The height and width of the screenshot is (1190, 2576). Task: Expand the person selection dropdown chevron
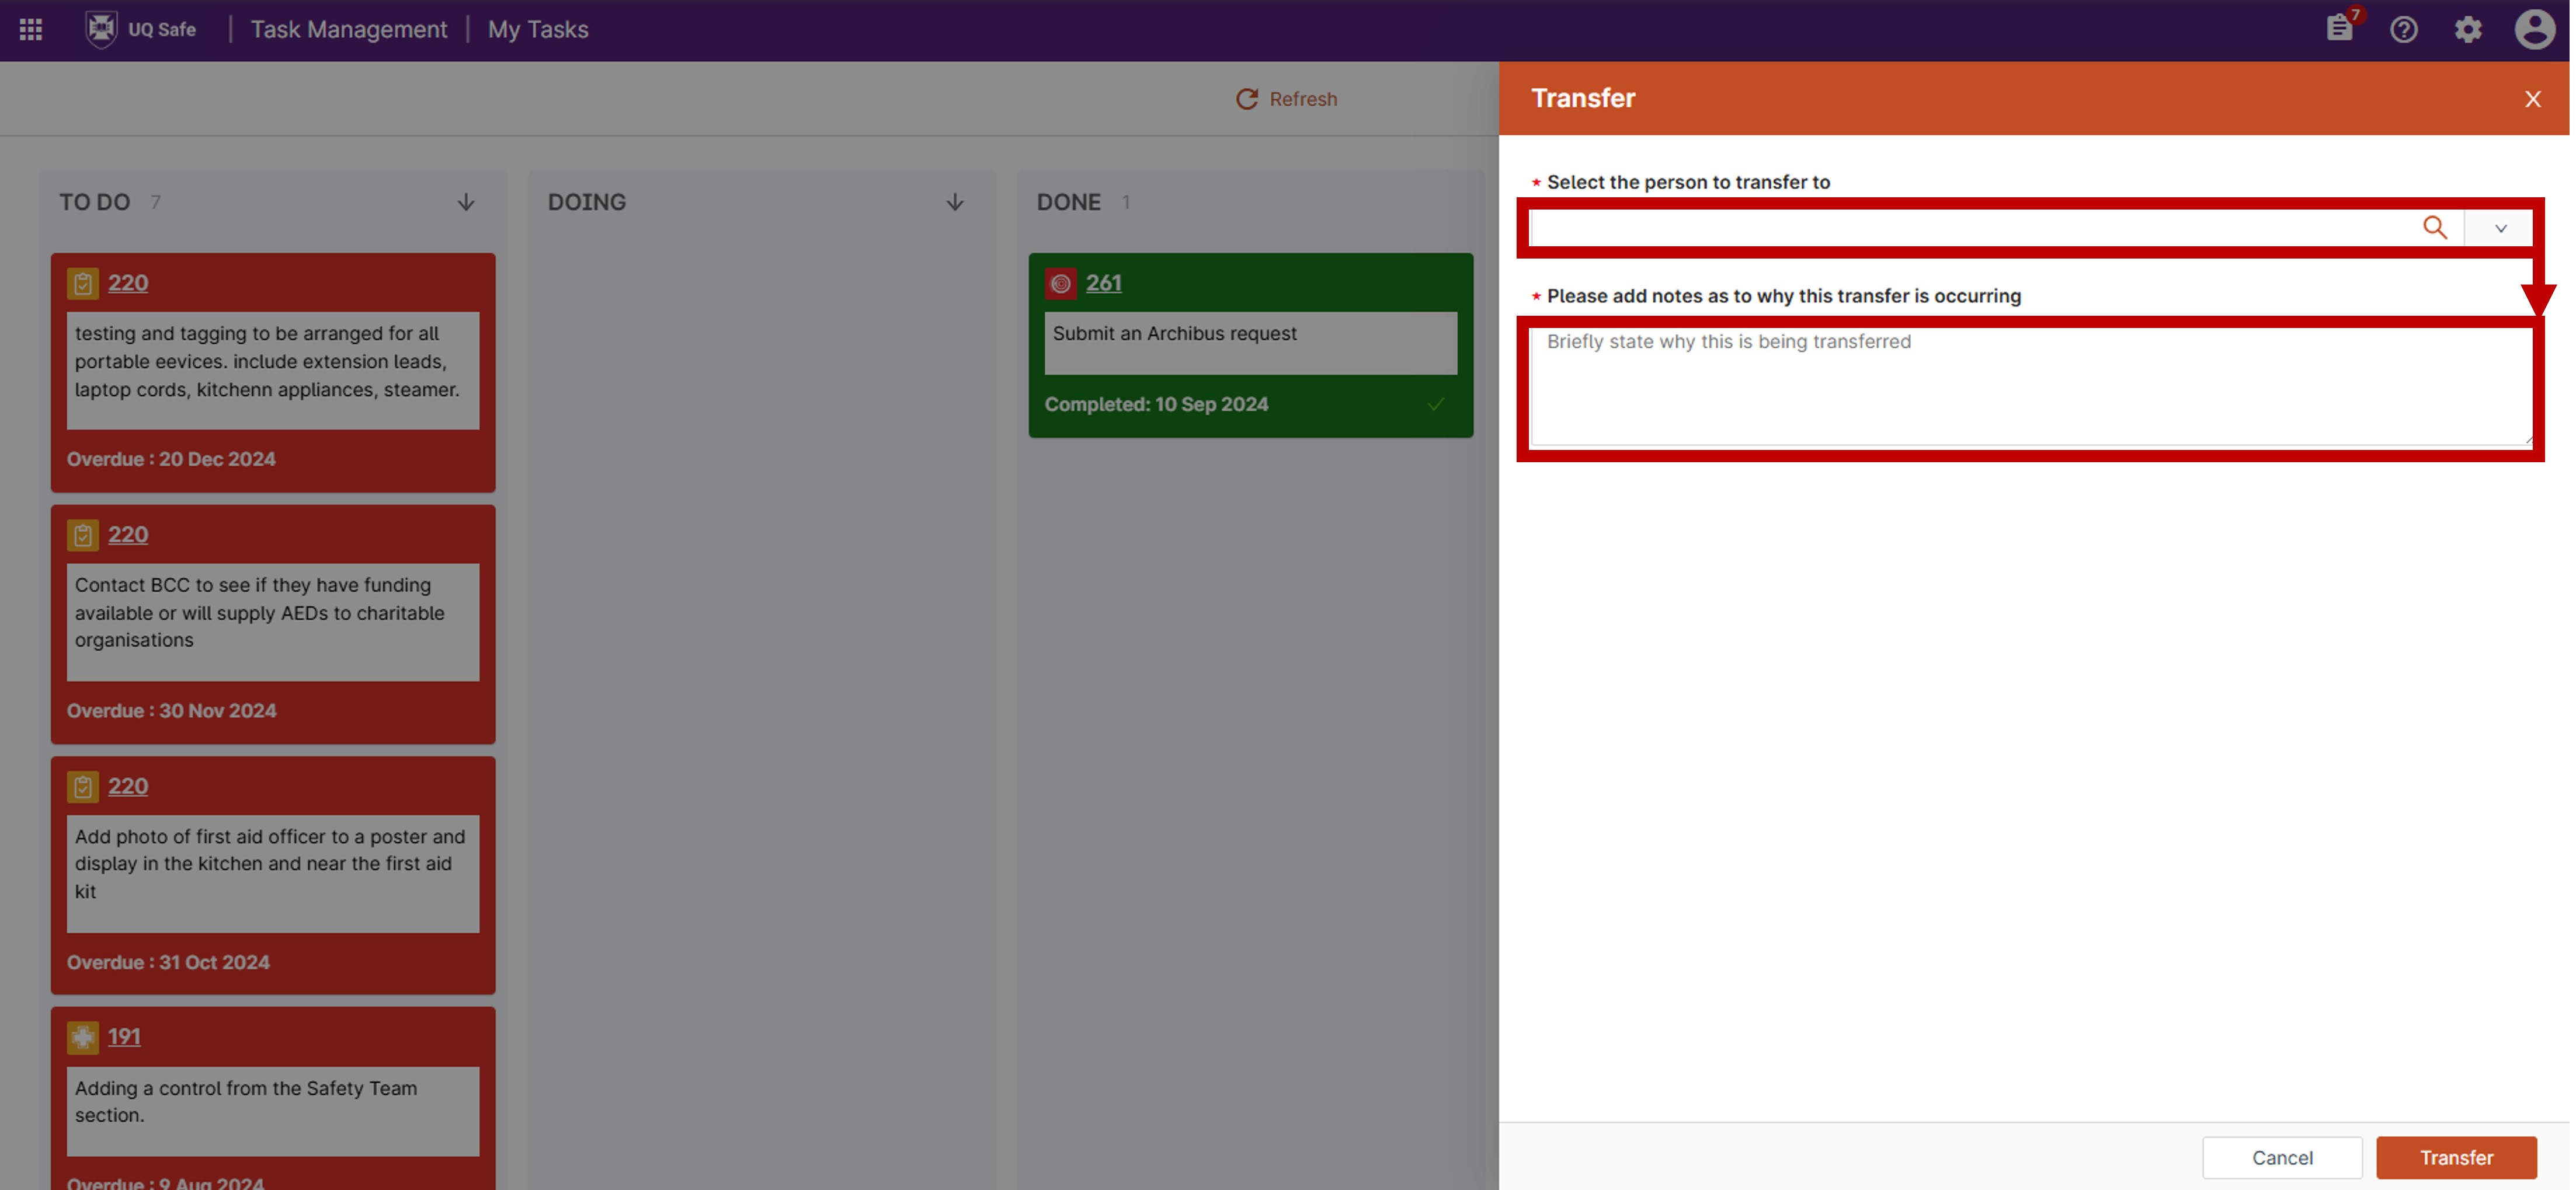(2501, 228)
